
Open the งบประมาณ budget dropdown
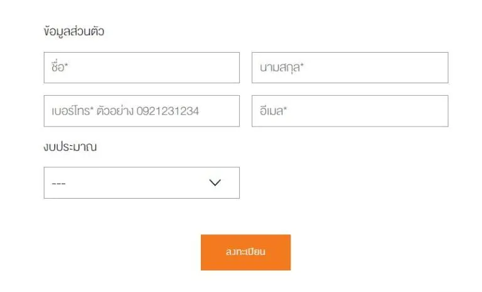pos(142,183)
